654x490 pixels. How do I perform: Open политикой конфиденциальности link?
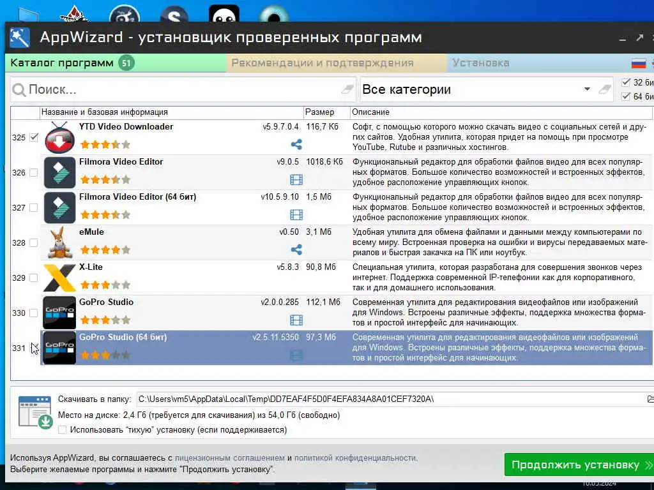click(x=355, y=458)
